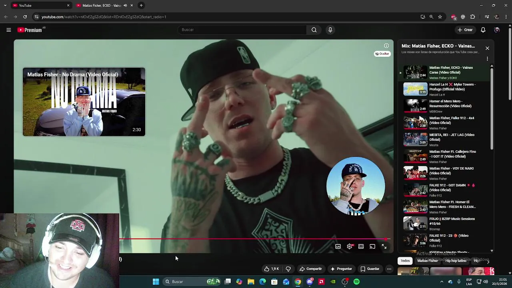Image resolution: width=512 pixels, height=288 pixels.
Task: Click the Crear button
Action: click(x=465, y=30)
